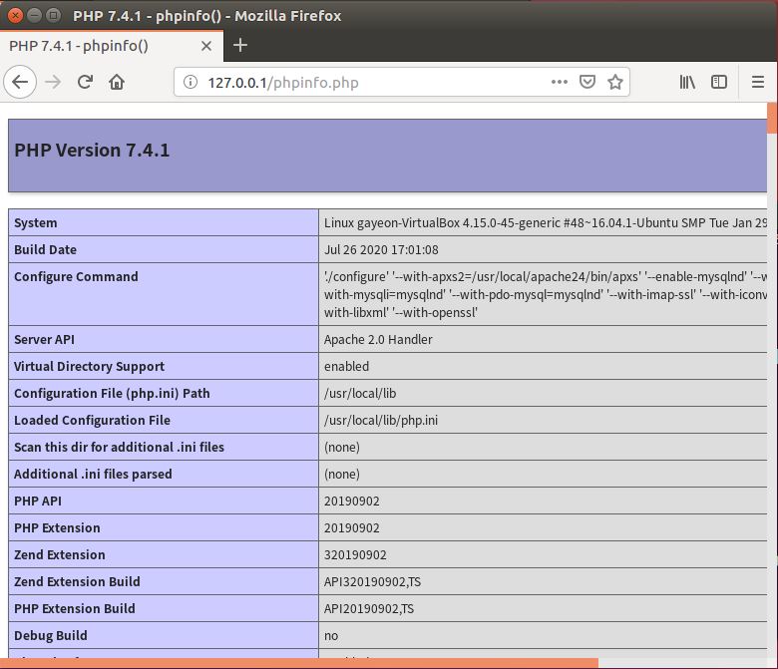Screen dimensions: 778x669
Task: Bookmark this page with the star
Action: pyautogui.click(x=615, y=82)
